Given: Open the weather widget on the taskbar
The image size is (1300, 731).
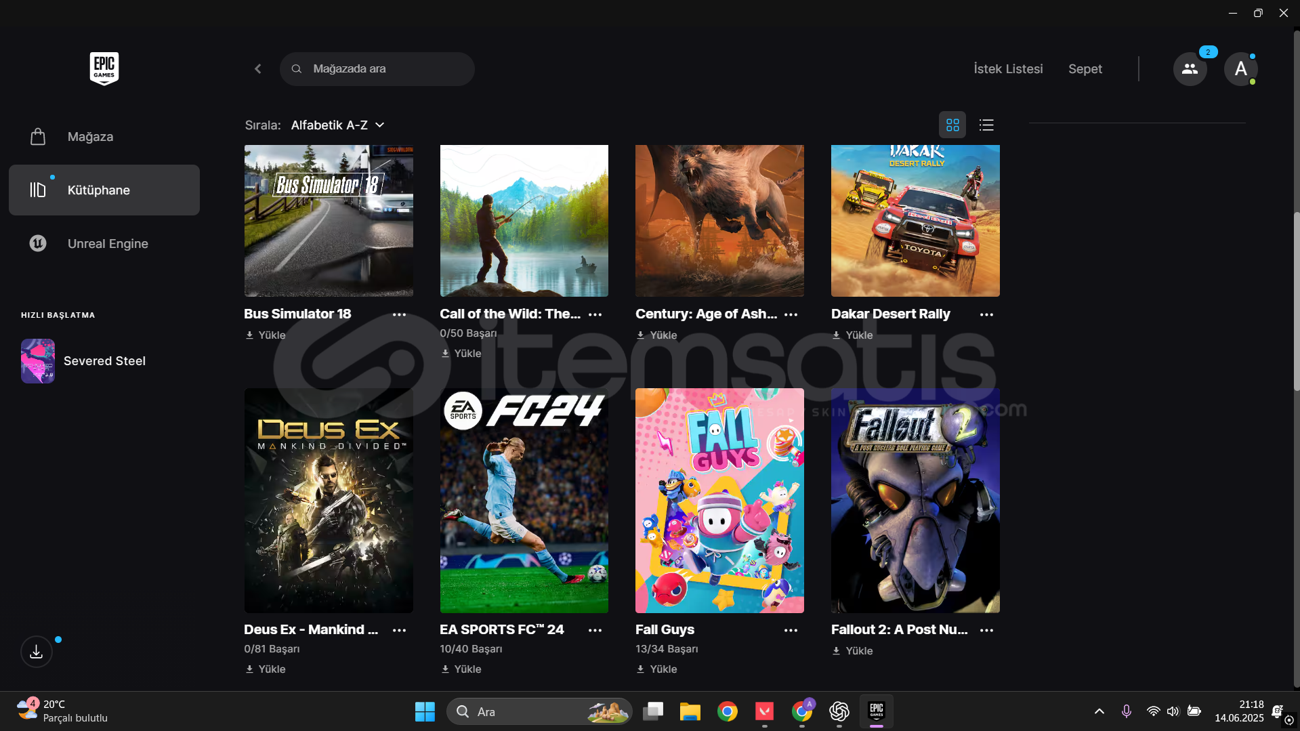Looking at the screenshot, I should [62, 711].
